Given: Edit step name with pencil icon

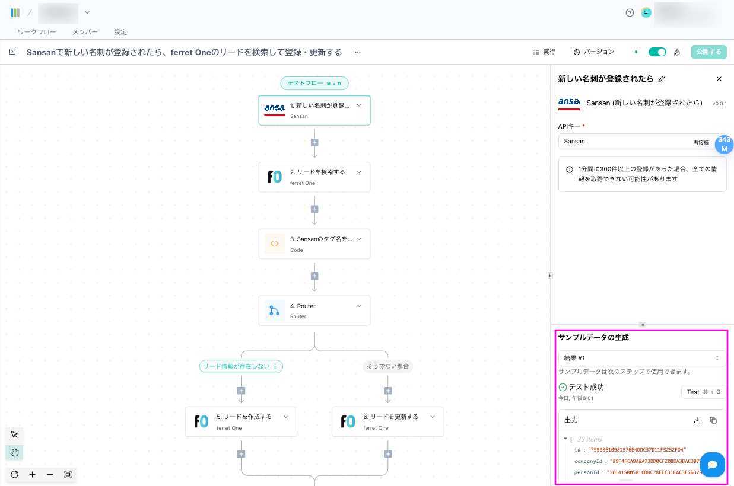Looking at the screenshot, I should point(662,79).
